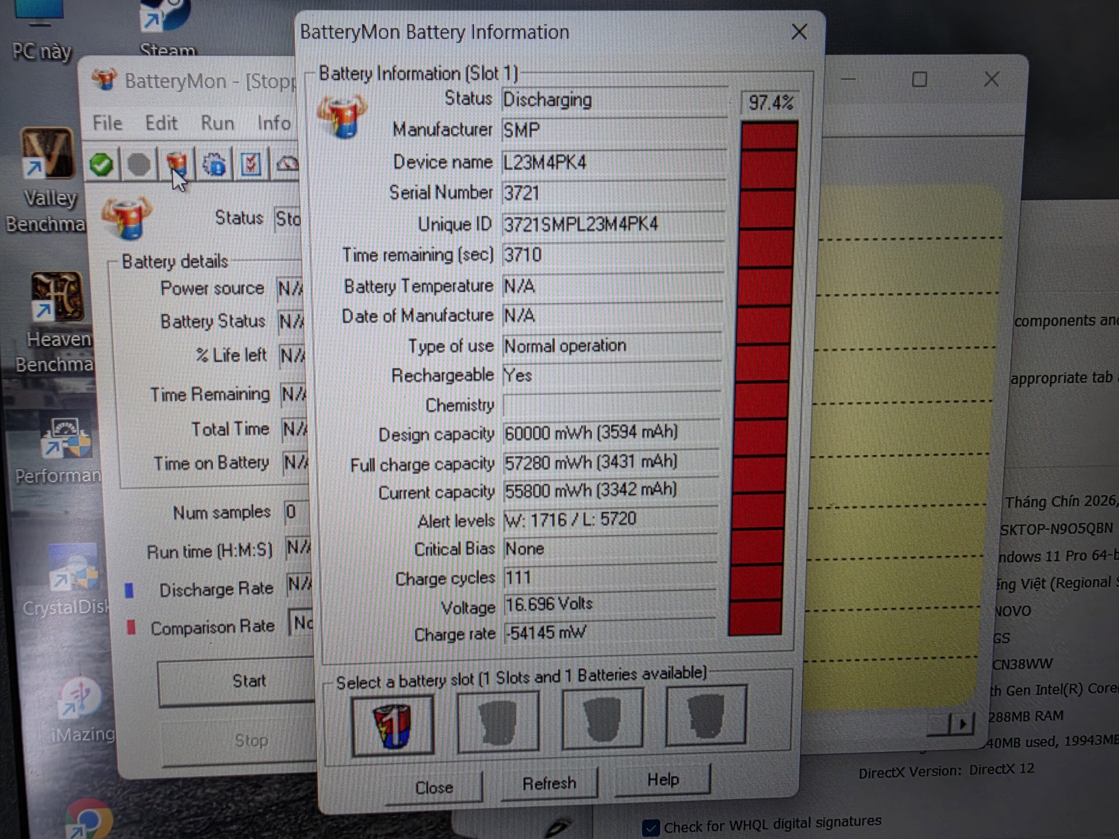The height and width of the screenshot is (839, 1119).
Task: Click the Rechargeable value Yes
Action: (612, 375)
